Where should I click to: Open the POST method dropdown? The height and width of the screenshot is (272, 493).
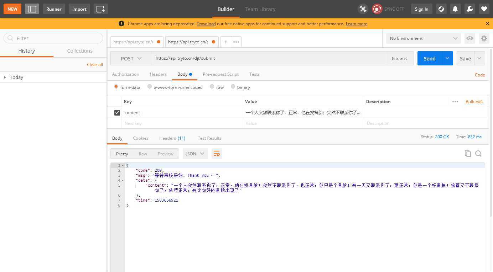click(x=131, y=58)
